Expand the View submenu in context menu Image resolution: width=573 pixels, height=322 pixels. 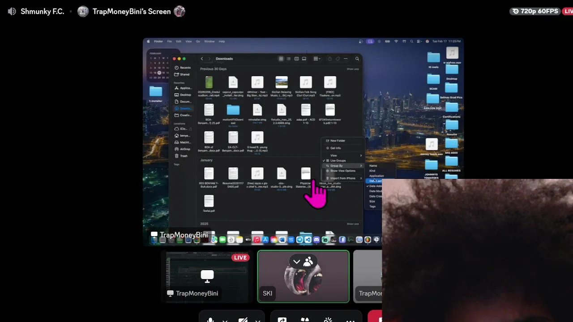(x=343, y=155)
